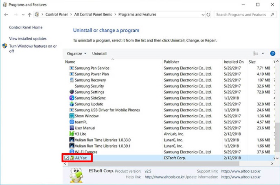Screen dimensions: 280x185
Task: Select Control Panel breadcrumb
Action: pyautogui.click(x=57, y=15)
